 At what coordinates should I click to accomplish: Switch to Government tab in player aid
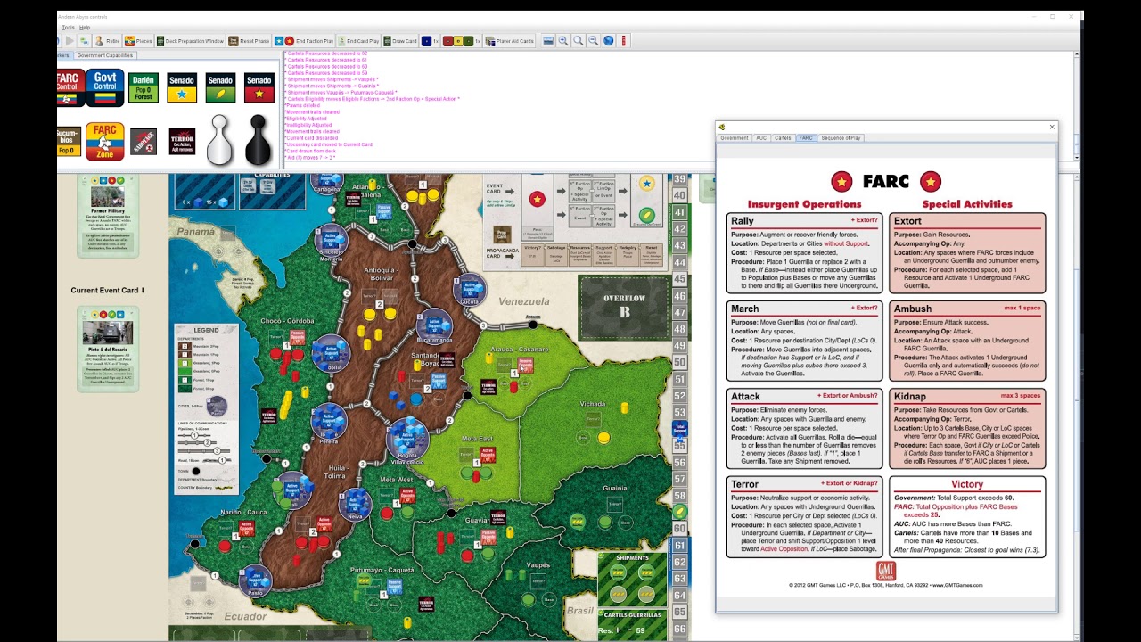point(735,138)
